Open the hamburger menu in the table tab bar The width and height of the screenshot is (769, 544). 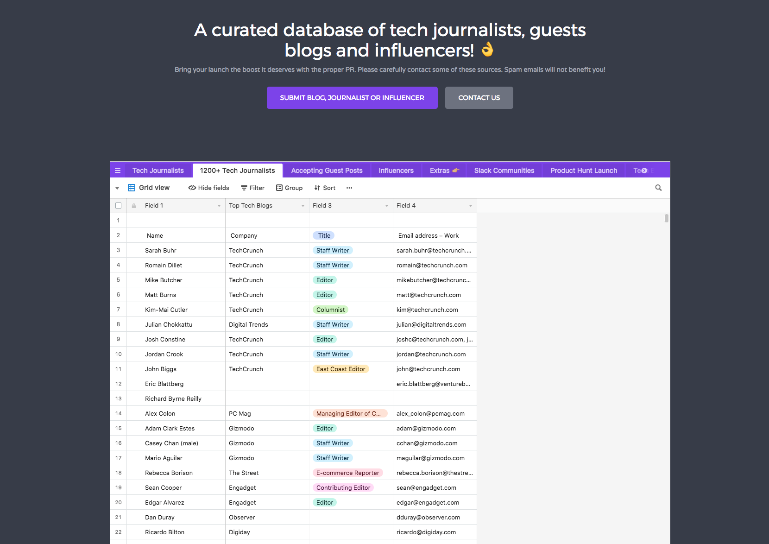[x=118, y=171]
